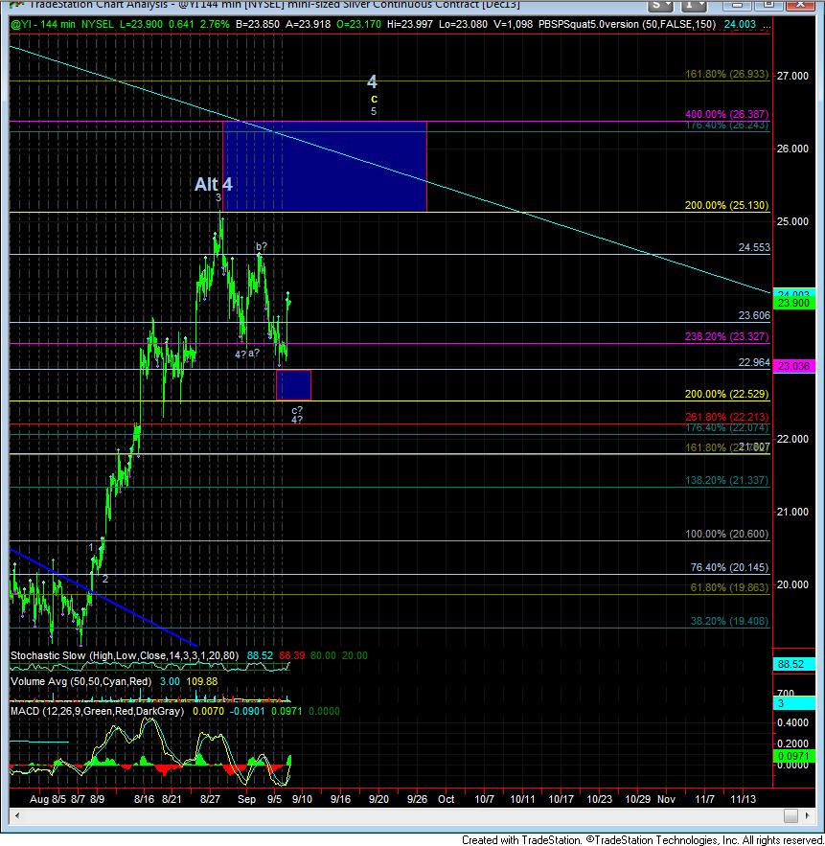This screenshot has height=846, width=825.
Task: Click the '200.00% (22.529)' Fibonacci label
Action: [x=727, y=394]
